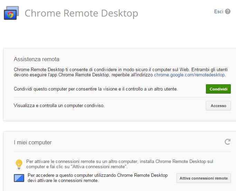The height and width of the screenshot is (191, 236).
Task: Click the Accesso button
Action: [218, 106]
